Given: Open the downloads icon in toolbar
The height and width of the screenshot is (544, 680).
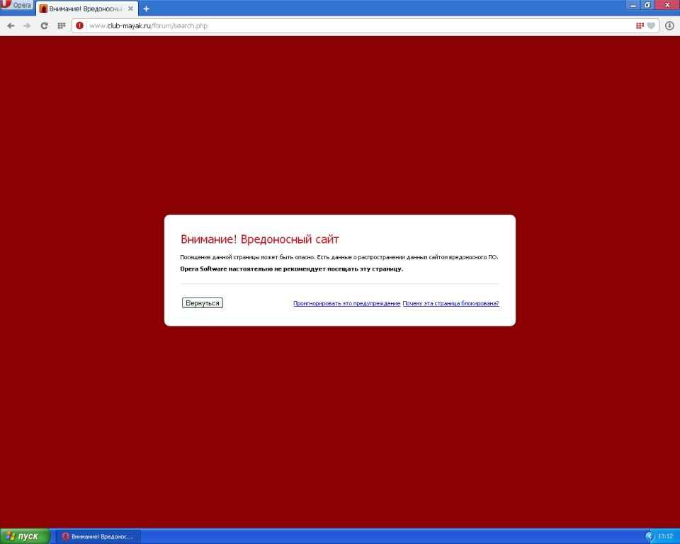Looking at the screenshot, I should tap(669, 25).
